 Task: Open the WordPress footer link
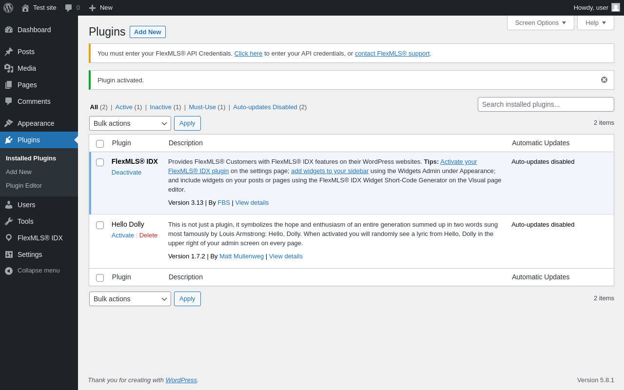pos(181,380)
